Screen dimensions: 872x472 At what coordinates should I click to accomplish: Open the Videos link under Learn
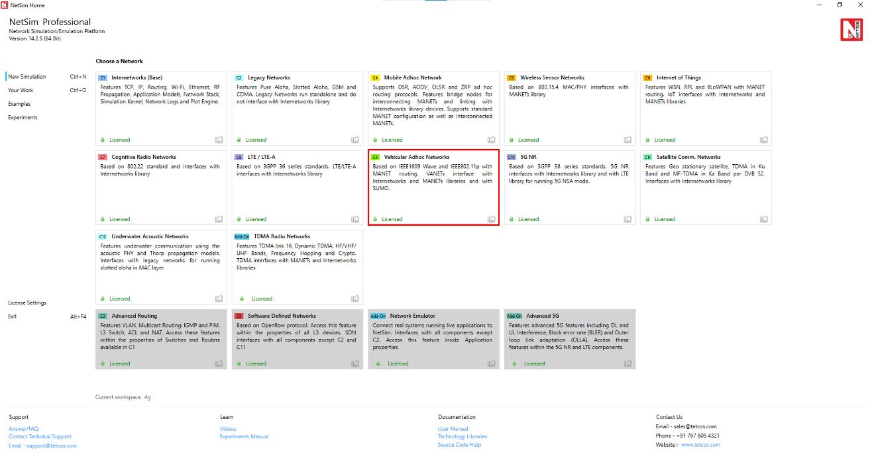(x=228, y=429)
